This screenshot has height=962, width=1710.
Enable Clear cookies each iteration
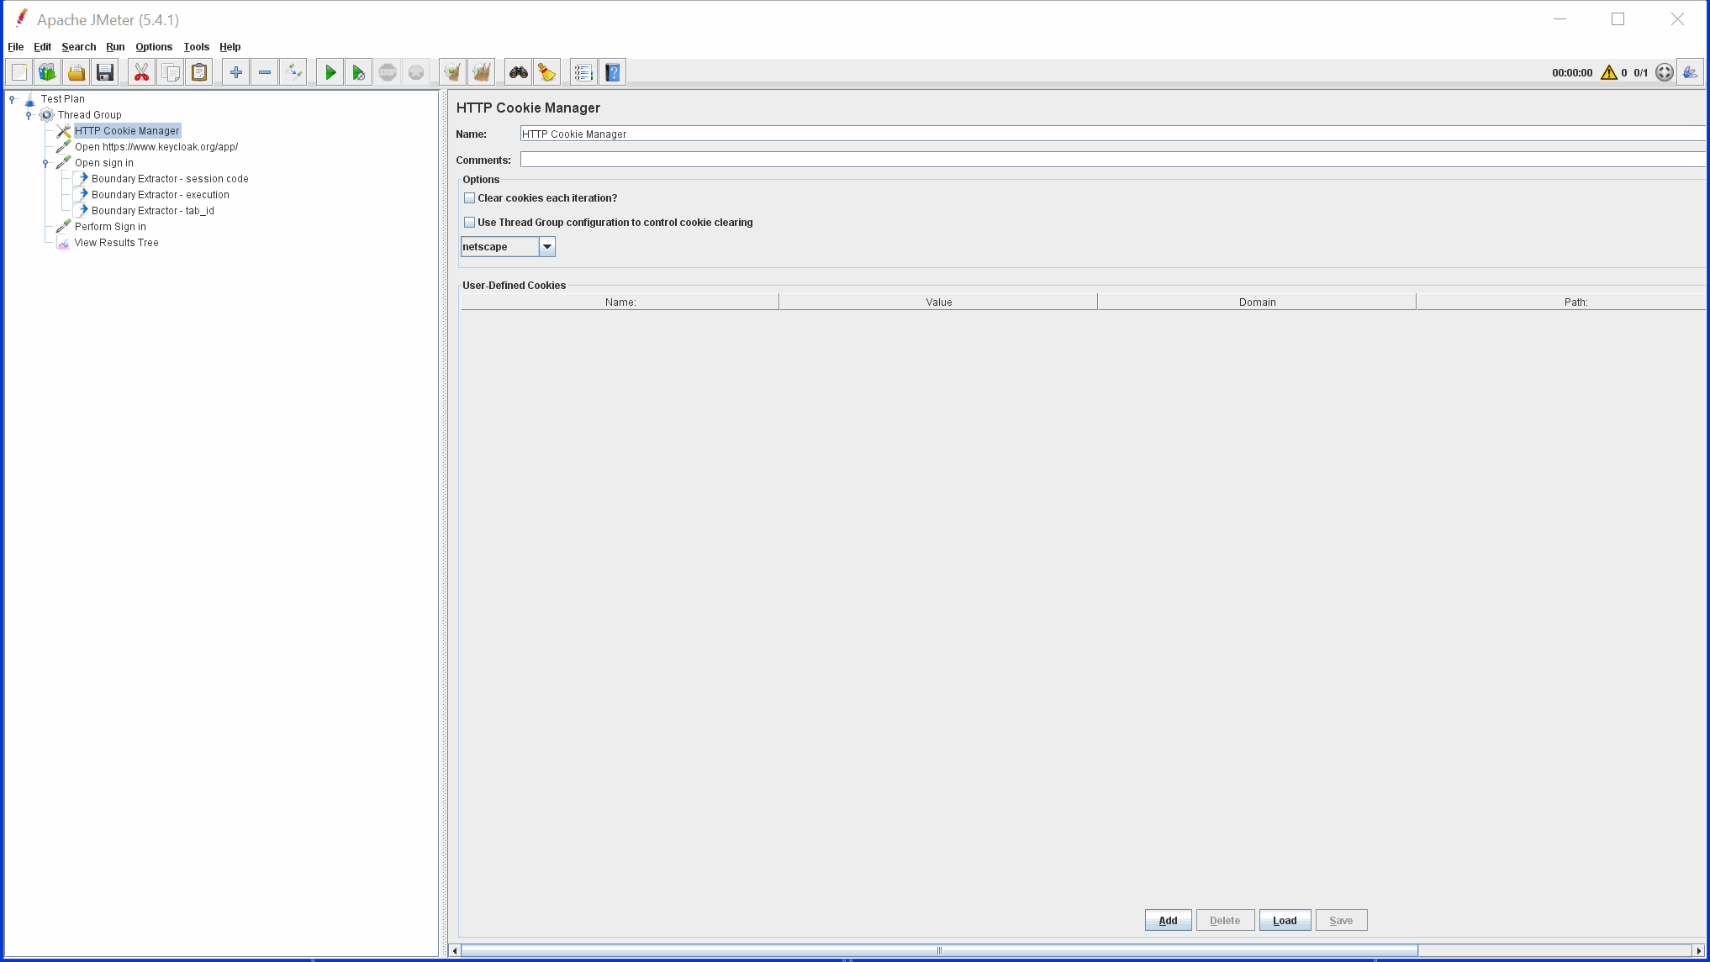click(x=470, y=197)
